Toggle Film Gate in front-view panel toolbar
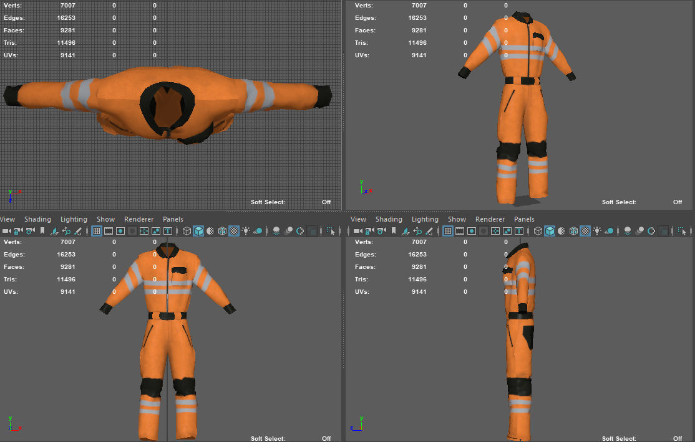Viewport: 695px width, 442px height. pos(109,231)
